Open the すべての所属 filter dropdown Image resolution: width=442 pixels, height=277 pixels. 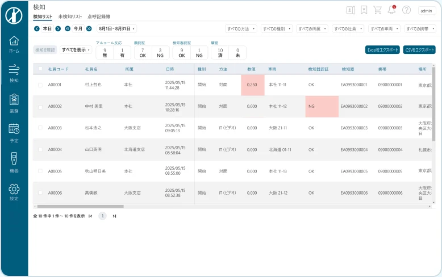(x=312, y=29)
